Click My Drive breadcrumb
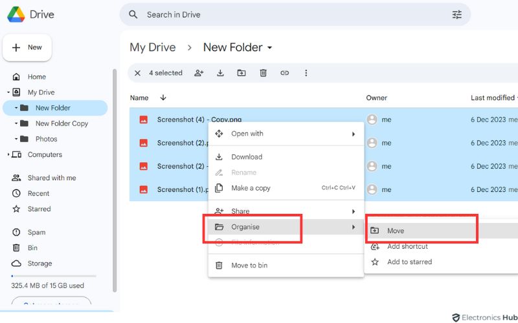 point(153,47)
